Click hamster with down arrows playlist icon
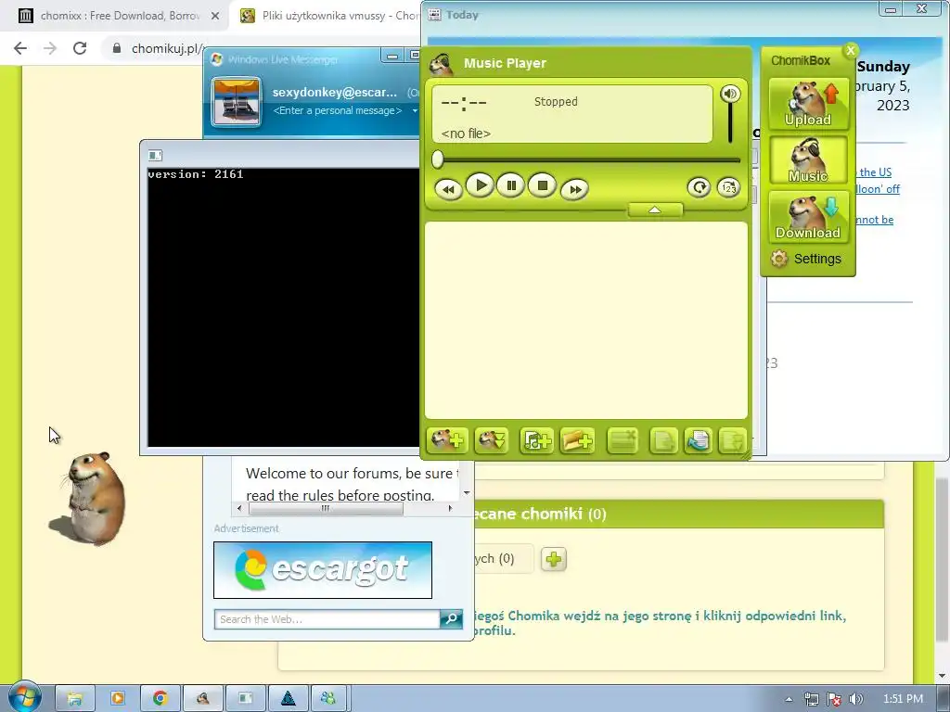 click(492, 440)
